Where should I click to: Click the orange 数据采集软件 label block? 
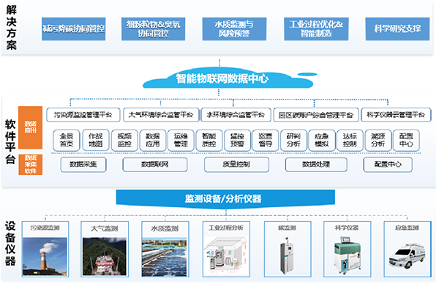coord(31,165)
